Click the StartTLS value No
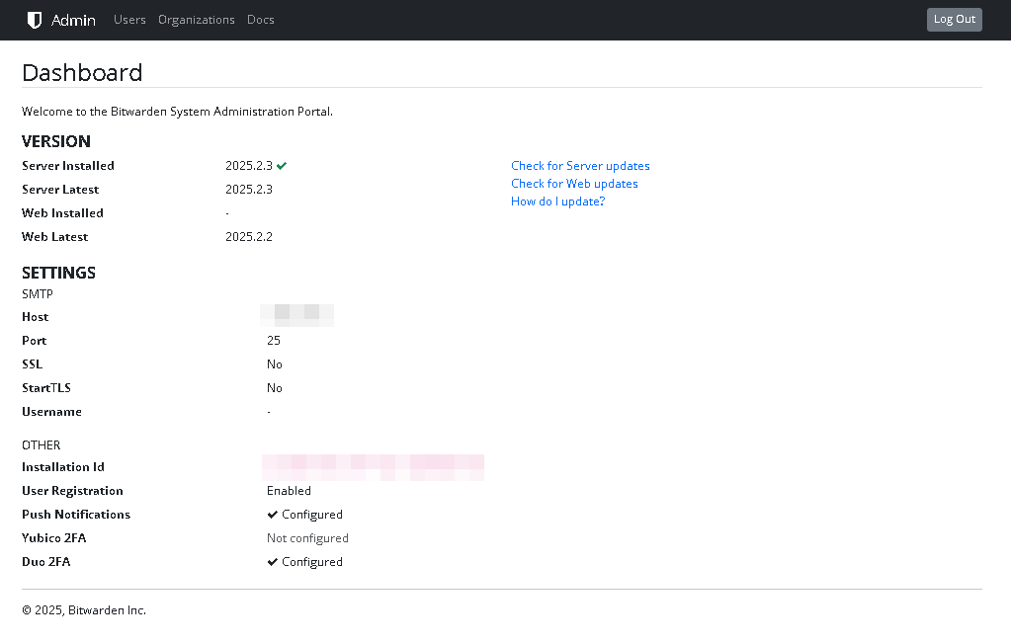Viewport: 1011px width, 644px height. 275,388
